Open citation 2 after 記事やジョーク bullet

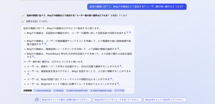[x=118, y=84]
